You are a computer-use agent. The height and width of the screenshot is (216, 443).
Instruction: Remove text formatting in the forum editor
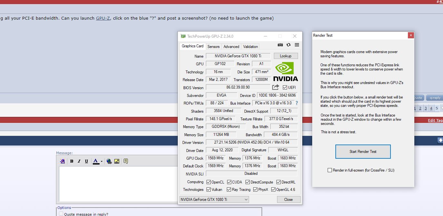[x=63, y=161]
